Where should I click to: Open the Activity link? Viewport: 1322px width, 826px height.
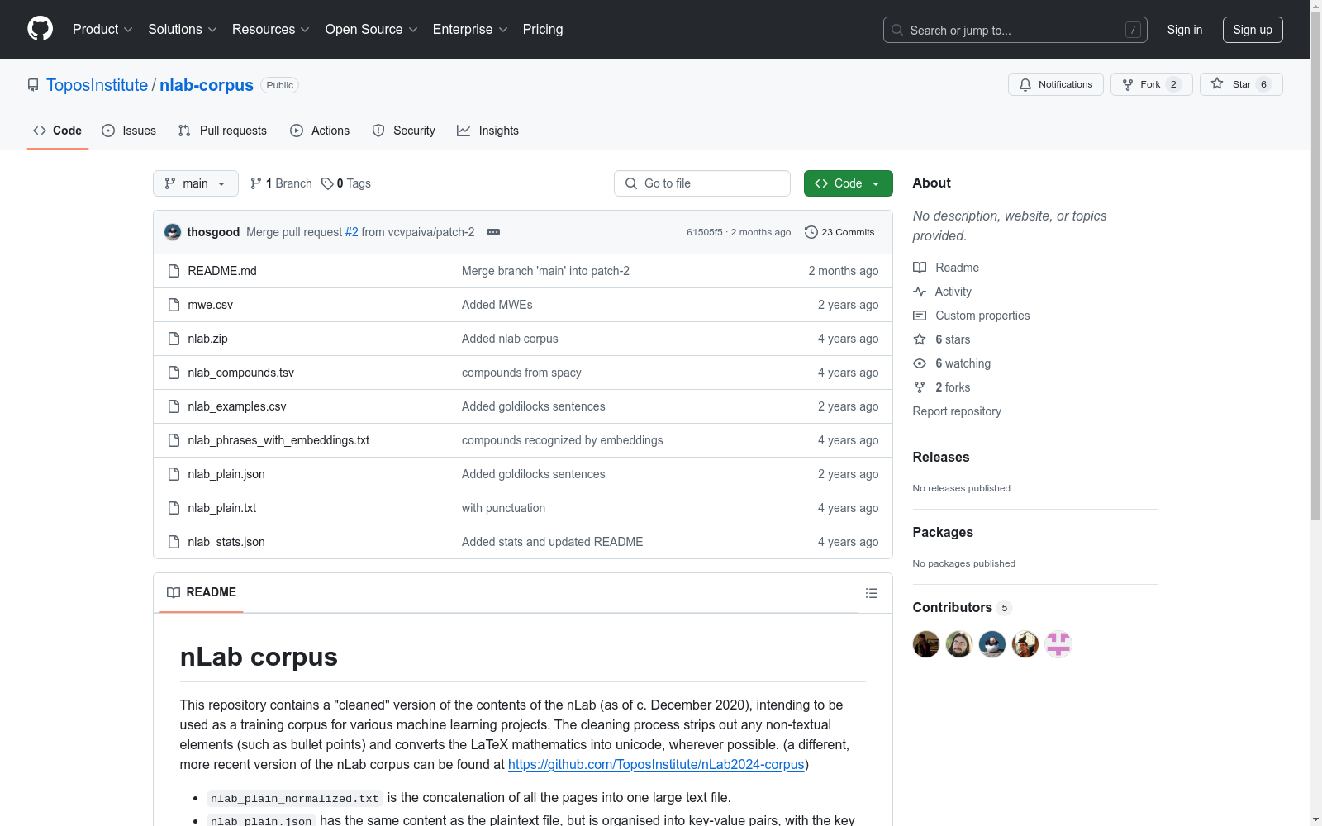coord(942,292)
